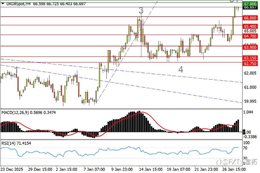Select the 65.400 red price level label

pos(250,26)
